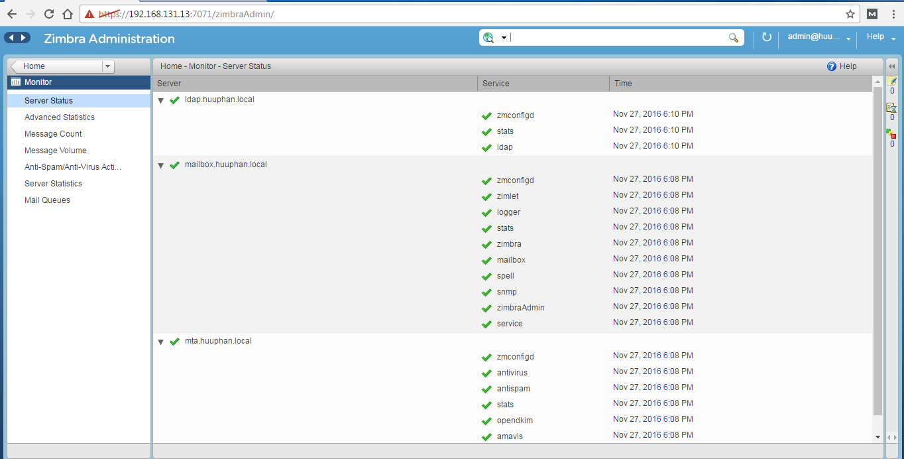
Task: Refresh Zimbra admin with circular arrow icon
Action: point(767,37)
